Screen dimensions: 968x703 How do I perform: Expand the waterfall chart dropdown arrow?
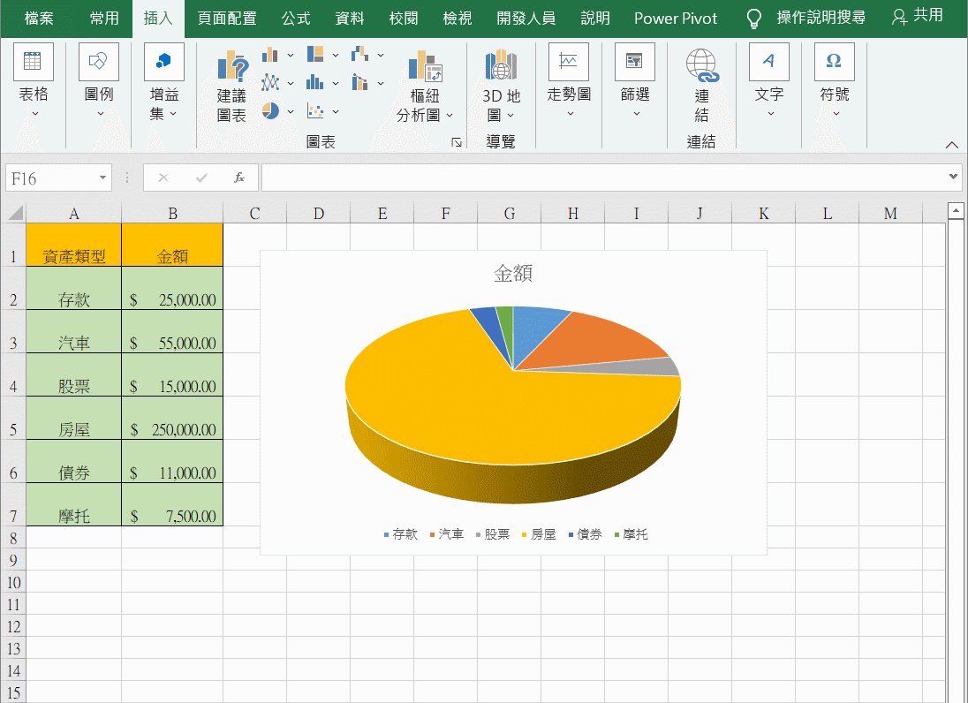(x=381, y=55)
